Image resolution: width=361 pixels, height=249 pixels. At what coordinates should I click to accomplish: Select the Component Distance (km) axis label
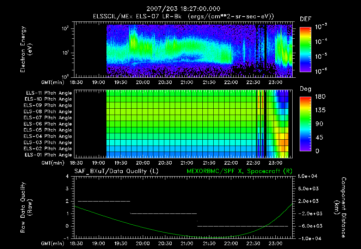[x=340, y=207]
